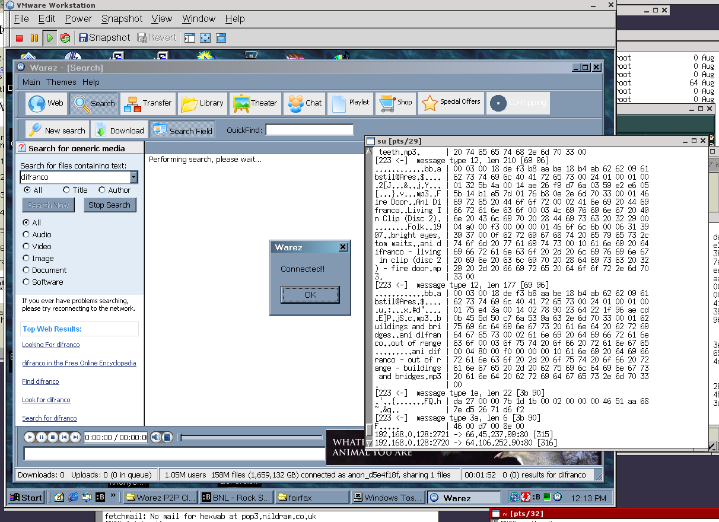Open the Playlist section

pos(351,103)
